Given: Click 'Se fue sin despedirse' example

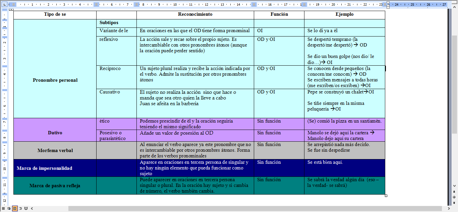Looking at the screenshot, I should click(329, 150).
